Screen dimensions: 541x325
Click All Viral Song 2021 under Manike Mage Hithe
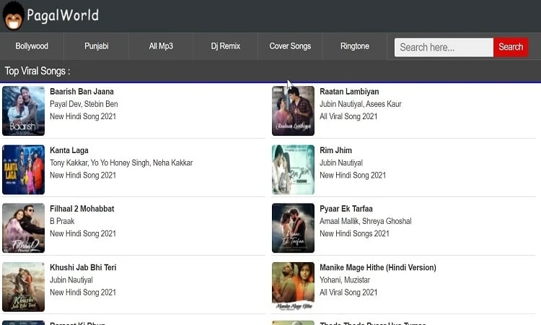348,292
